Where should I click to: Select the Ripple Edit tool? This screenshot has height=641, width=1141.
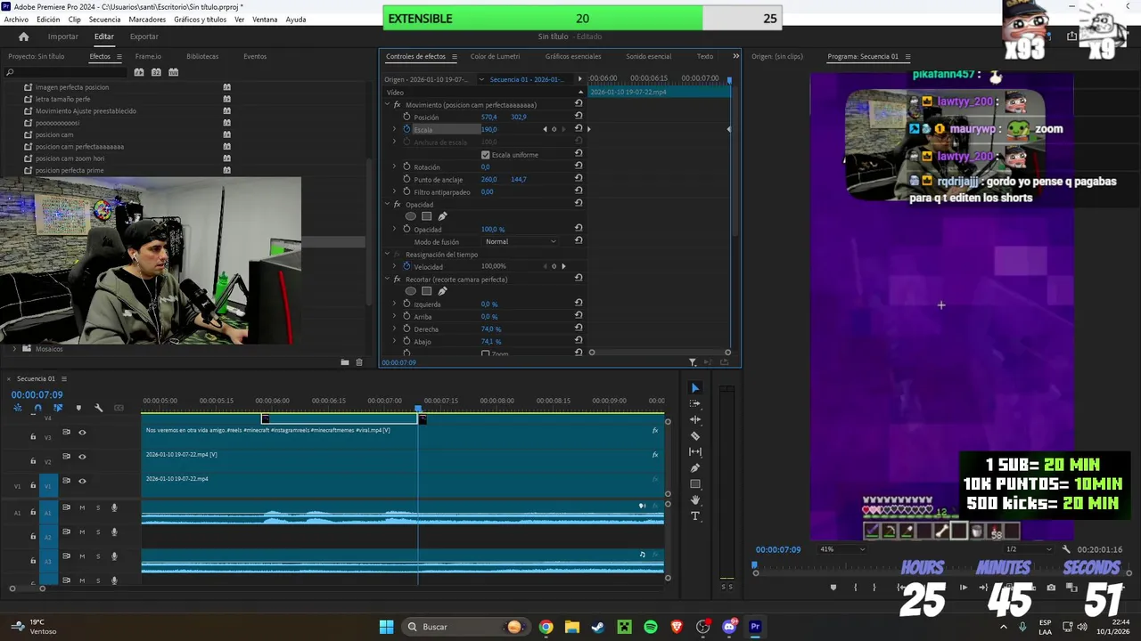[x=695, y=419]
